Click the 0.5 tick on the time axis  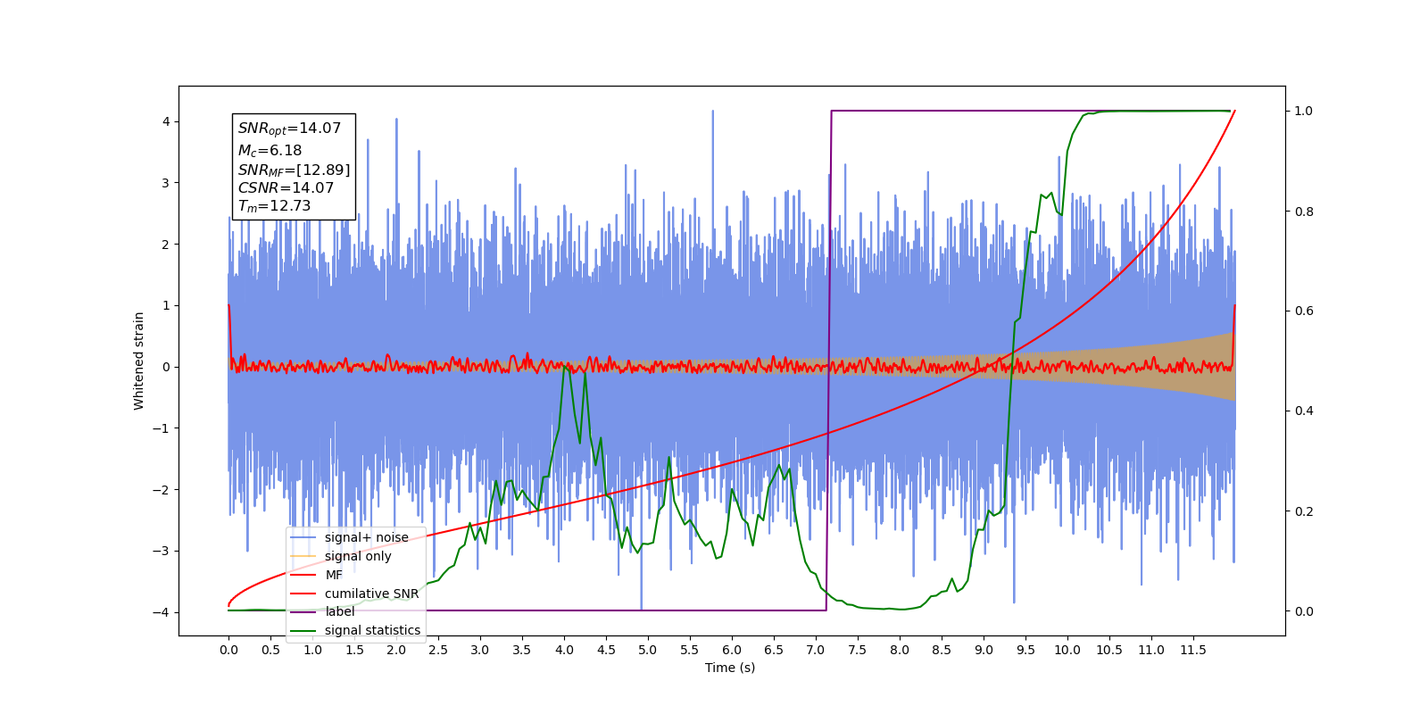pyautogui.click(x=270, y=650)
